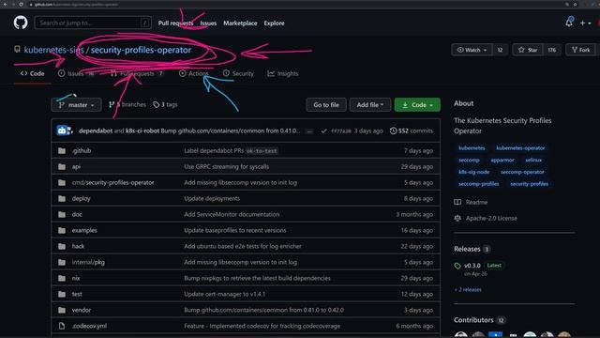The height and width of the screenshot is (338, 600).
Task: Open the .codecov.yml file
Action: [x=90, y=326]
